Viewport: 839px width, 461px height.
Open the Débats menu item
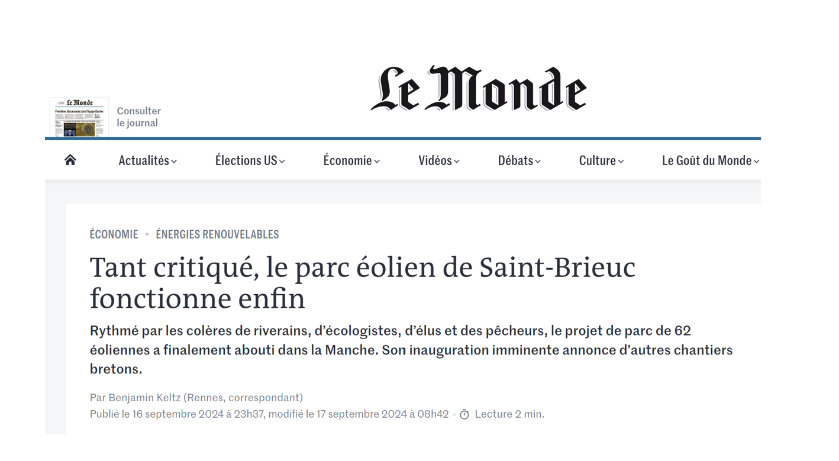(515, 160)
